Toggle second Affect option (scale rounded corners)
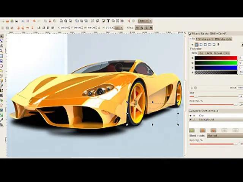The image size is (243, 182). click(x=142, y=28)
